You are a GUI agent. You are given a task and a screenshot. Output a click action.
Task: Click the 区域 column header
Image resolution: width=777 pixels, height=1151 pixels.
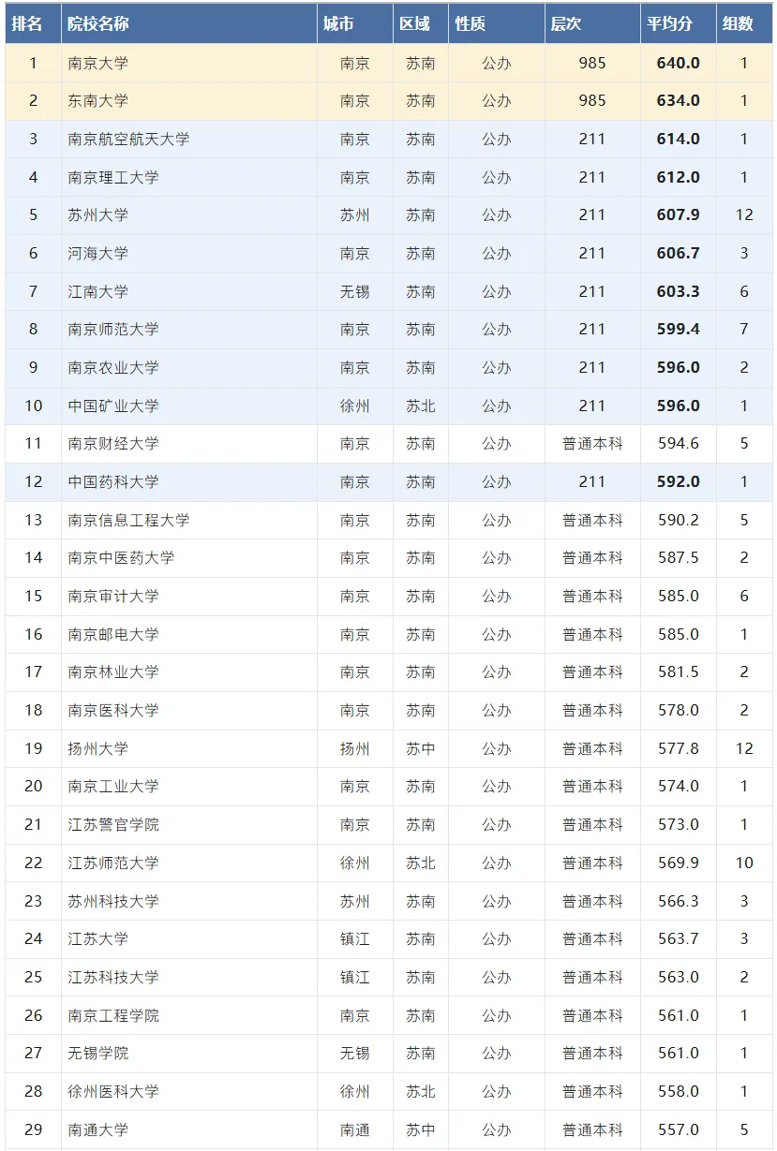click(420, 24)
